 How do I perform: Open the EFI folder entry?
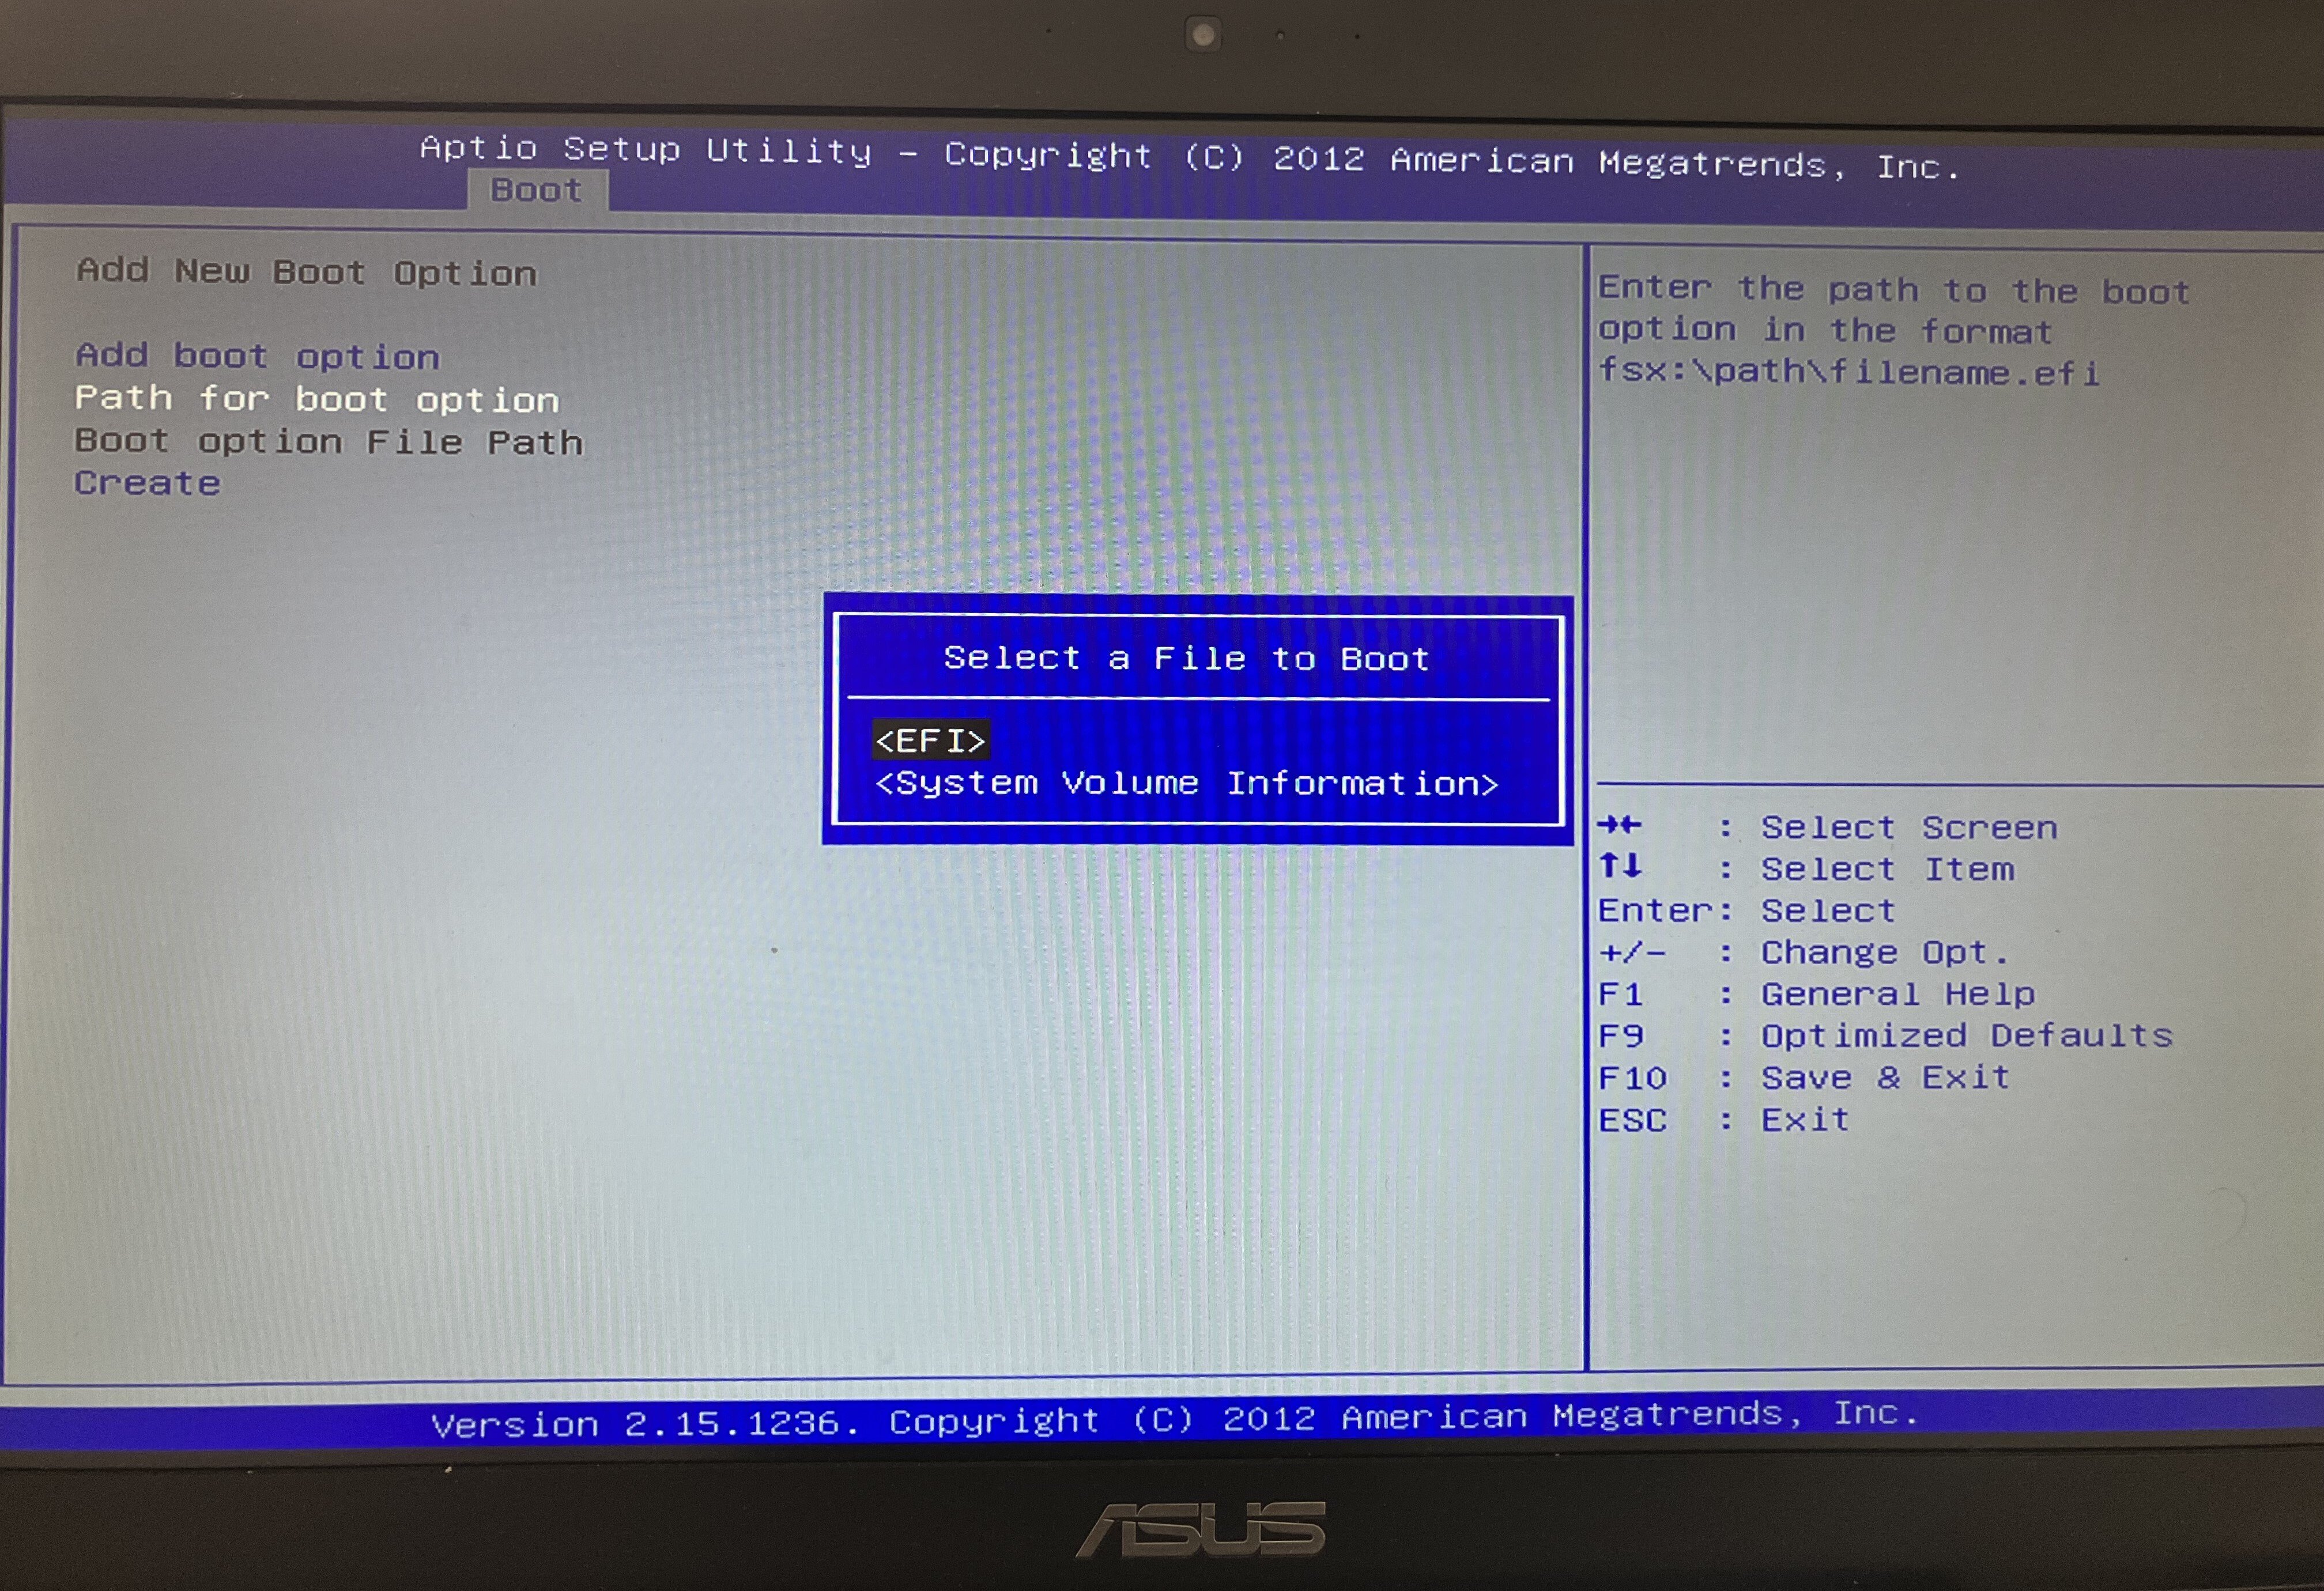coord(931,740)
